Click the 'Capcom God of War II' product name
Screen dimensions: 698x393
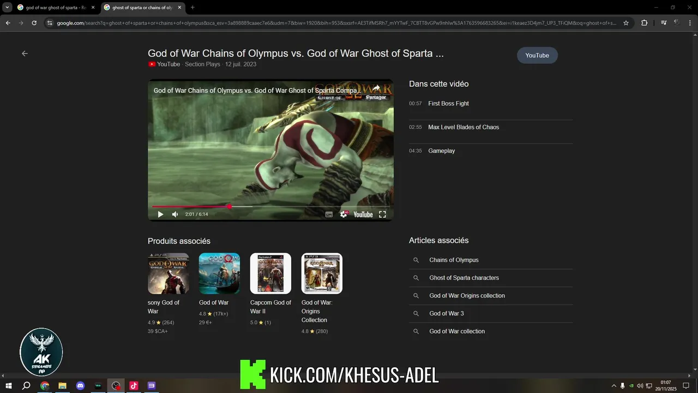click(270, 307)
